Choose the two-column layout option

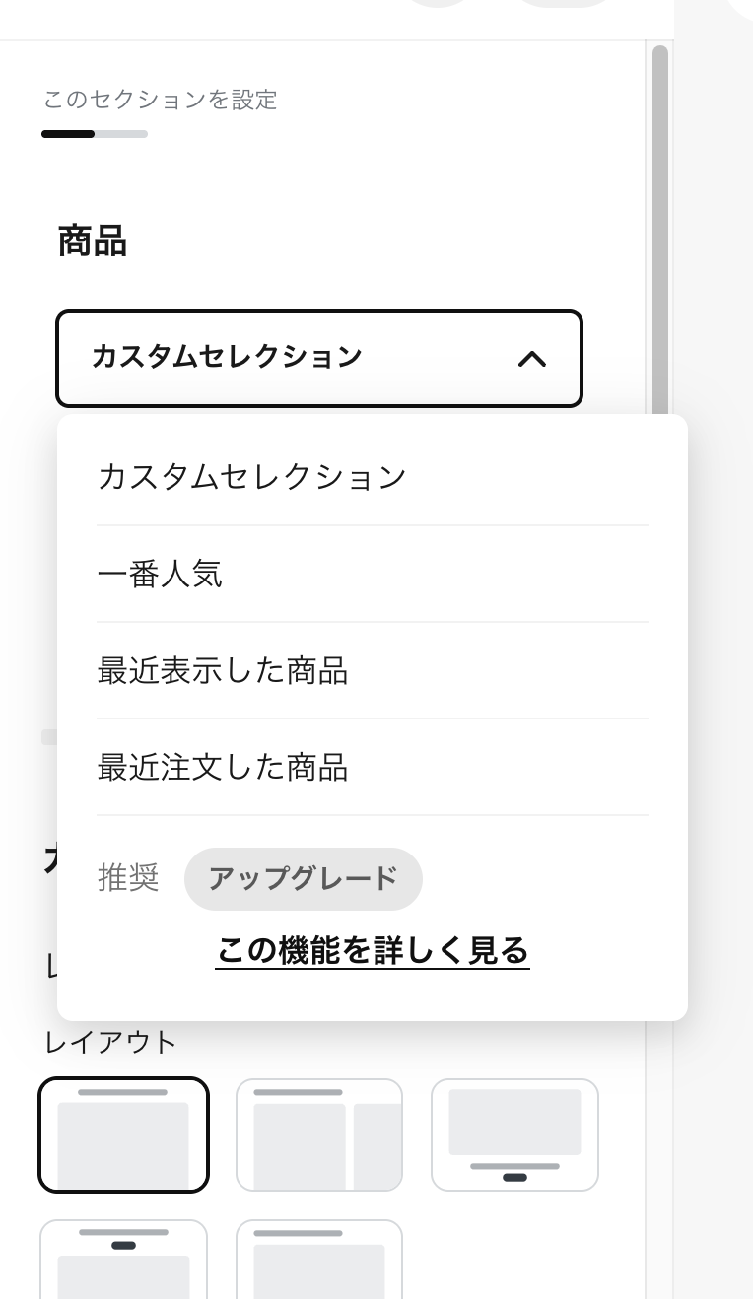pos(318,1134)
